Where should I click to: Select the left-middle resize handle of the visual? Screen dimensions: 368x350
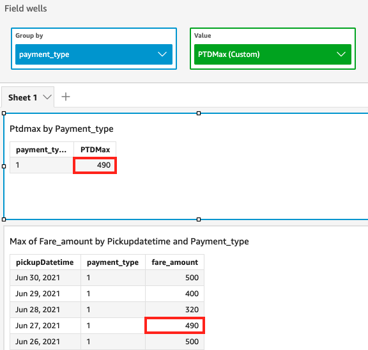4,166
